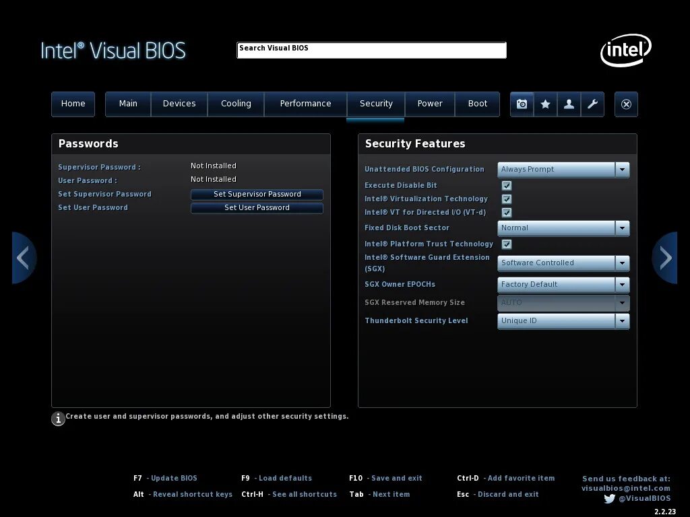Open Software Guard Extension dropdown
Viewport: 690px width, 517px height.
[563, 263]
